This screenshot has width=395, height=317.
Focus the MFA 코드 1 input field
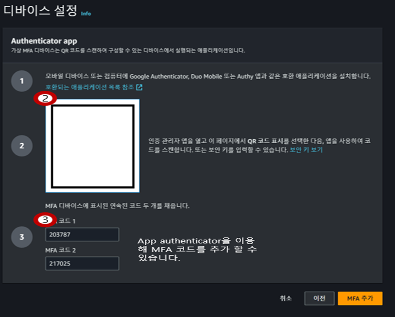[82, 234]
